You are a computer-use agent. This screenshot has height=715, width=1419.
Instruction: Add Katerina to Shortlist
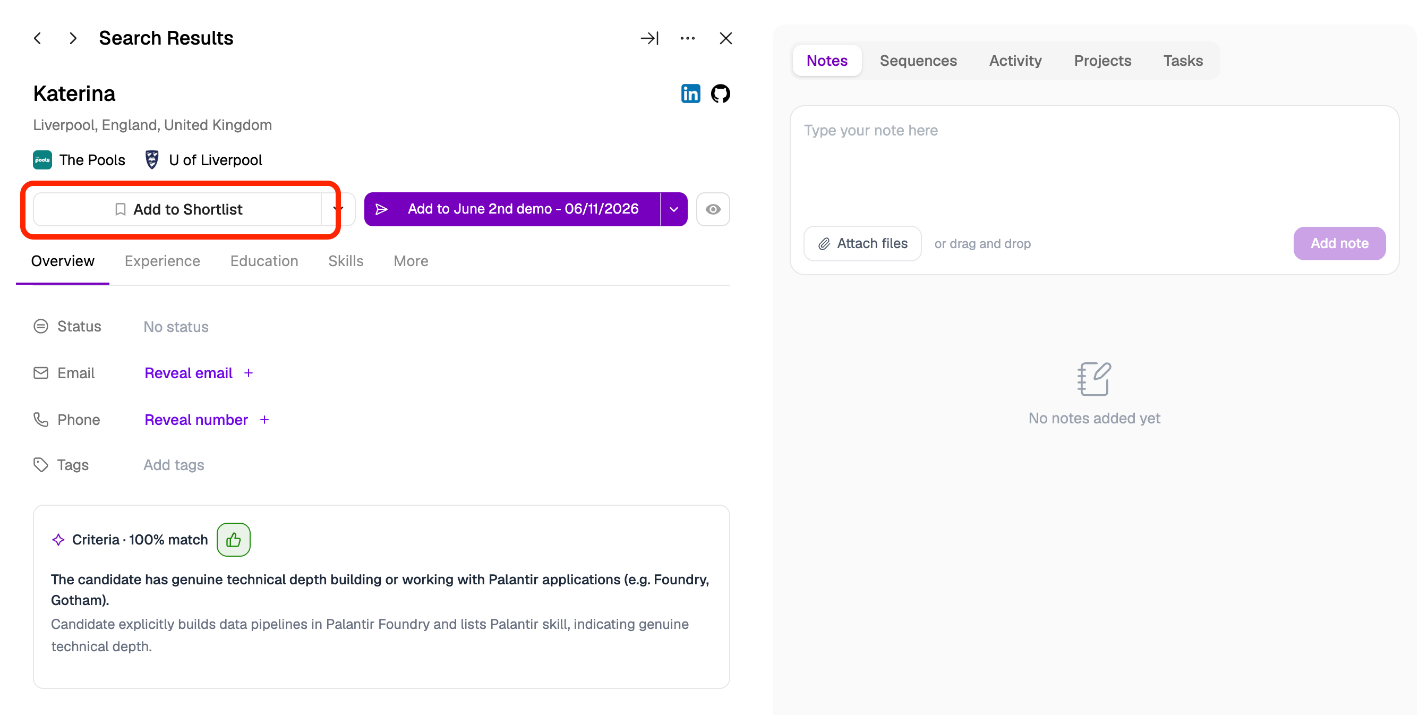[x=177, y=209]
